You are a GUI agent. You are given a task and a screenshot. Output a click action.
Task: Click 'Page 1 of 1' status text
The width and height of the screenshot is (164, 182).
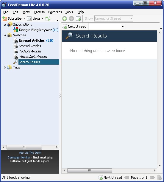coord(139,178)
